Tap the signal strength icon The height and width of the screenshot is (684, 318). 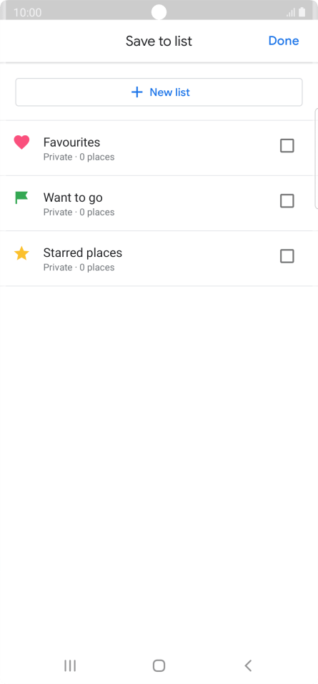pos(291,13)
